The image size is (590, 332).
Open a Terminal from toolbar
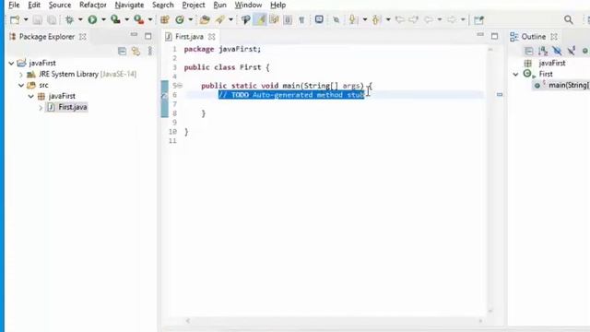[319, 19]
